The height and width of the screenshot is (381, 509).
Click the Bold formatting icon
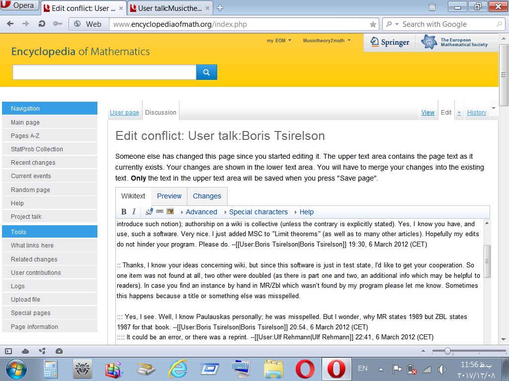pos(124,212)
